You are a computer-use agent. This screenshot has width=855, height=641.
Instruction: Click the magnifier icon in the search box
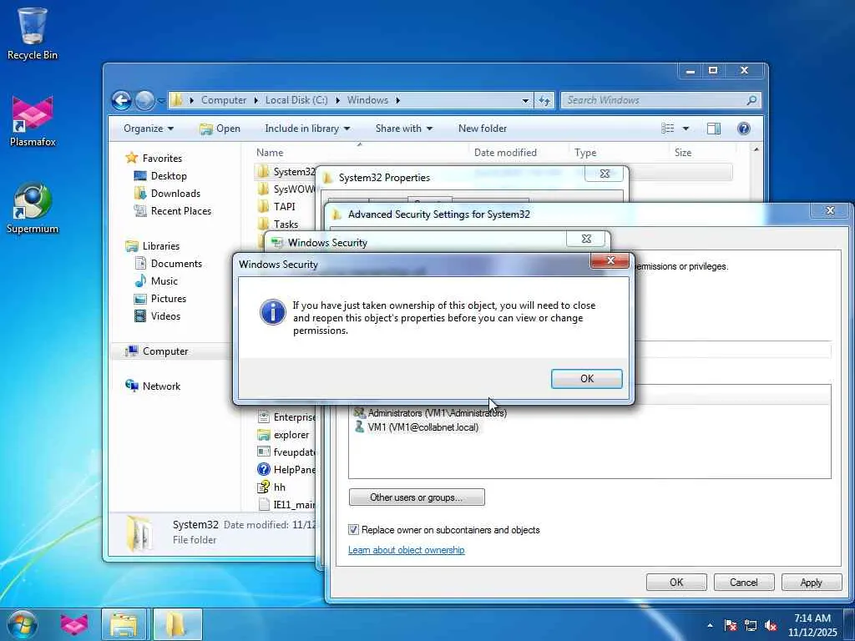[x=752, y=100]
